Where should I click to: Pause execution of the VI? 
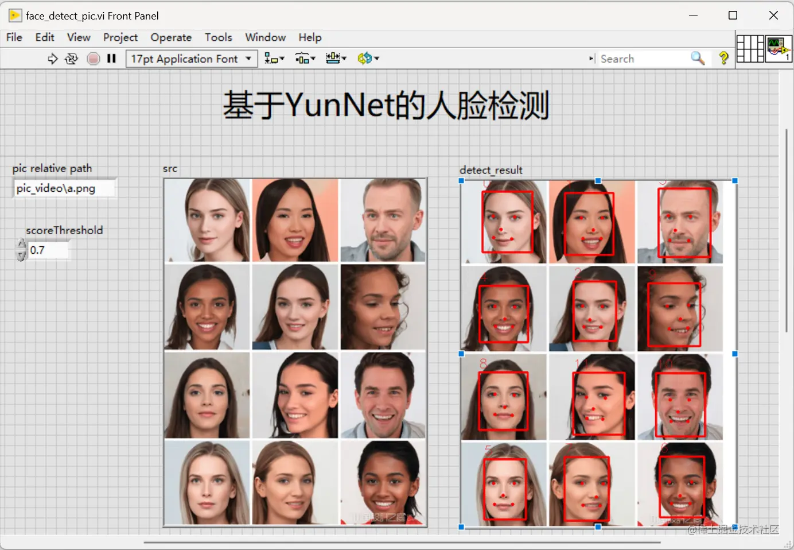coord(111,58)
